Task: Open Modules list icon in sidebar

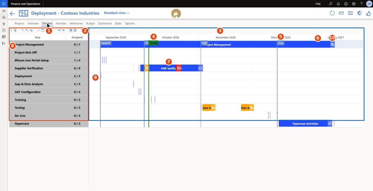Action: click(x=4, y=43)
